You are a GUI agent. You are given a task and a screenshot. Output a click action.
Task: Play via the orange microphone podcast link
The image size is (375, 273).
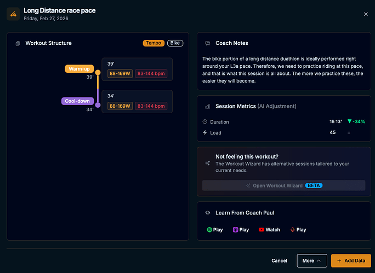click(x=298, y=230)
